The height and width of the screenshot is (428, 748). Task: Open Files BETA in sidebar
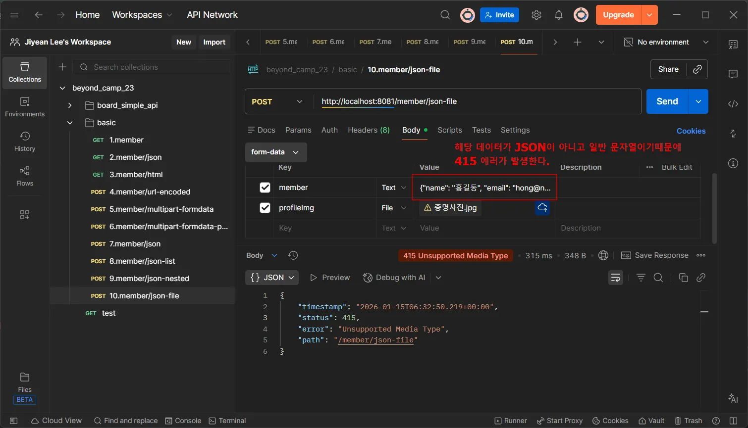point(25,387)
